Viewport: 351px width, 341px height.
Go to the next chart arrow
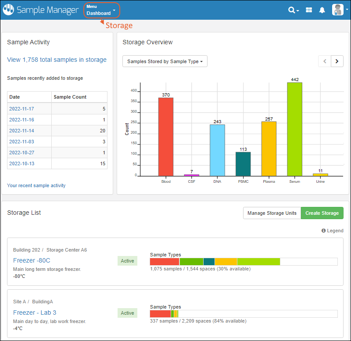pos(337,61)
